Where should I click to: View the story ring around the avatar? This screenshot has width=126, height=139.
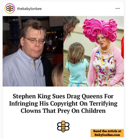click(10, 8)
